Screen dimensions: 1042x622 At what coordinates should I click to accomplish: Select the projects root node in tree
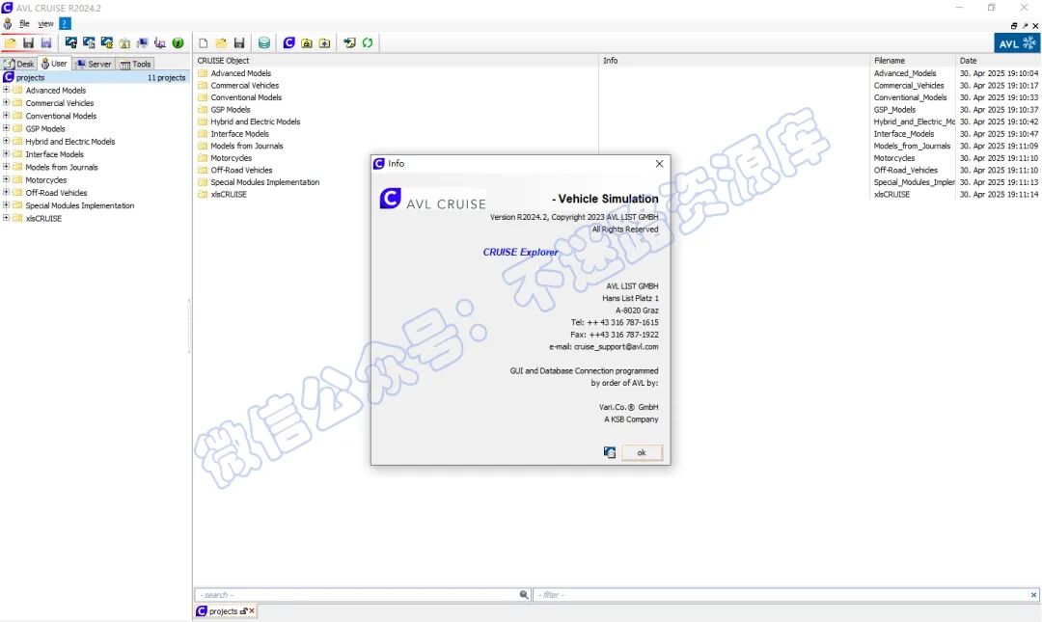[95, 77]
